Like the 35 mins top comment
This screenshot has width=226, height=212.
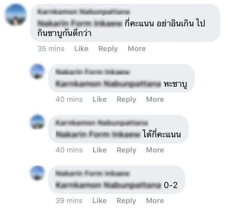point(81,49)
